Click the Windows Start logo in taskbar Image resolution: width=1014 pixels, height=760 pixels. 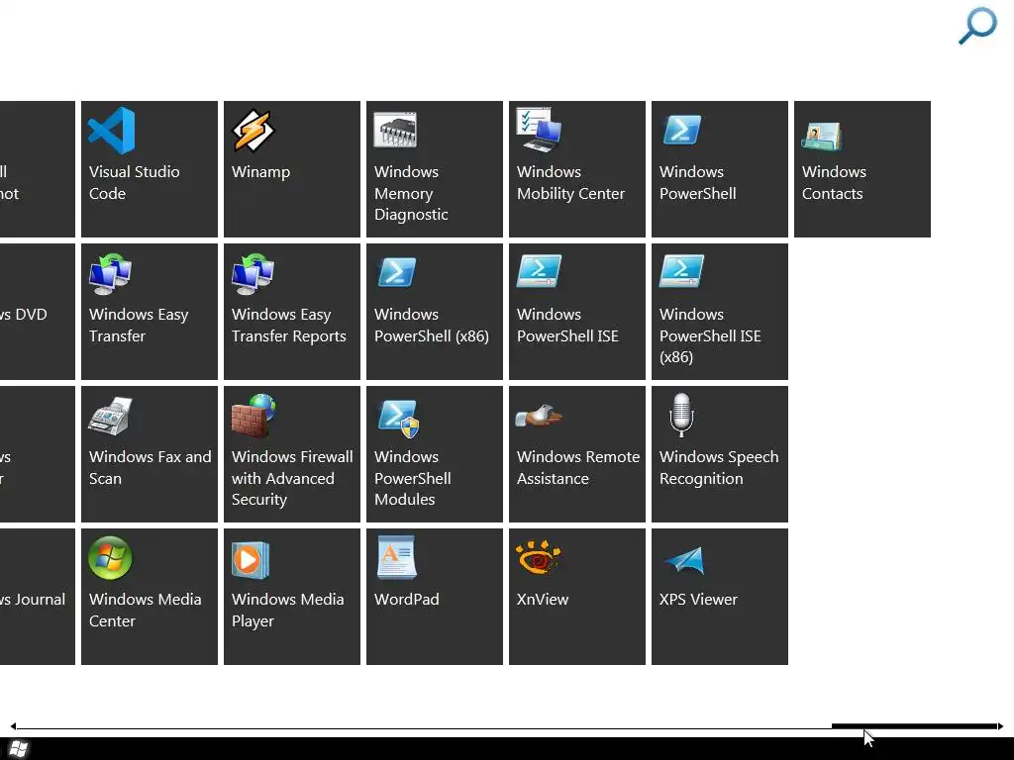(x=19, y=749)
